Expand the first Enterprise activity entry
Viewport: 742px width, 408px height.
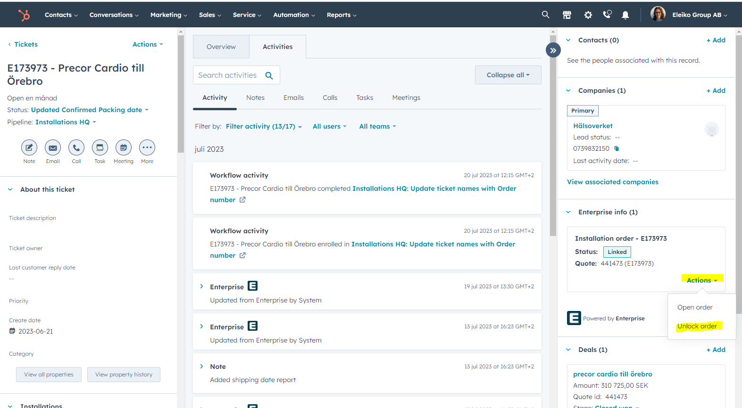202,286
